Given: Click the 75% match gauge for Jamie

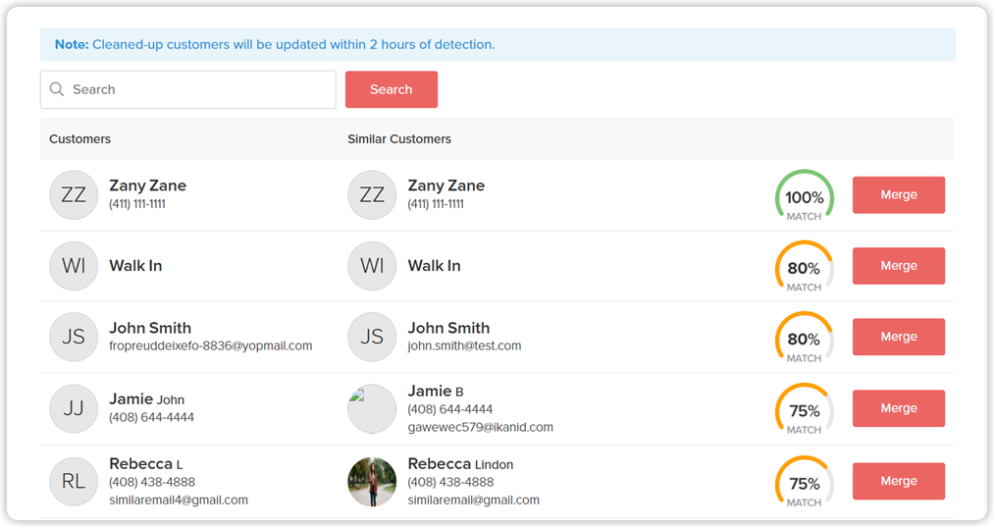Looking at the screenshot, I should tap(804, 409).
